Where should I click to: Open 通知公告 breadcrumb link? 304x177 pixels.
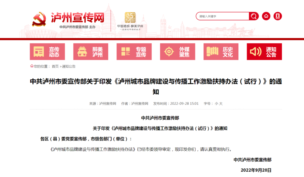click(x=69, y=66)
